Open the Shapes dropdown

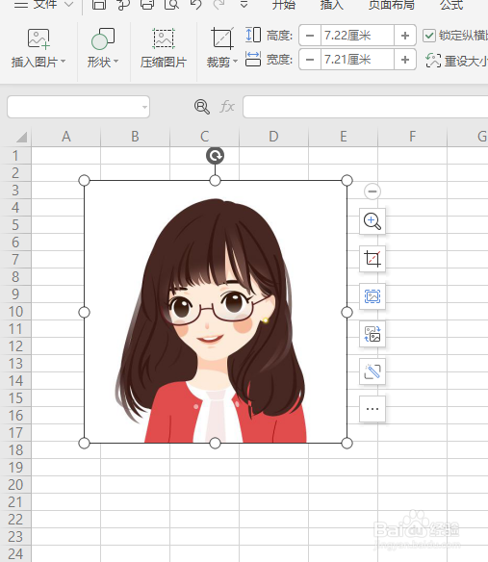click(x=103, y=48)
